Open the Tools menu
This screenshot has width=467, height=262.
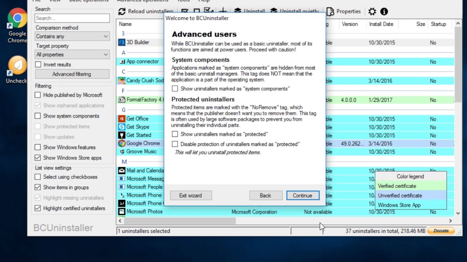pos(184,1)
